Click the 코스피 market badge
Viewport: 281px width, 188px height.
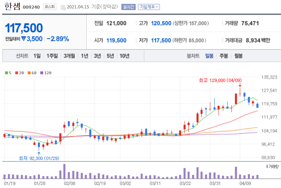coord(50,7)
